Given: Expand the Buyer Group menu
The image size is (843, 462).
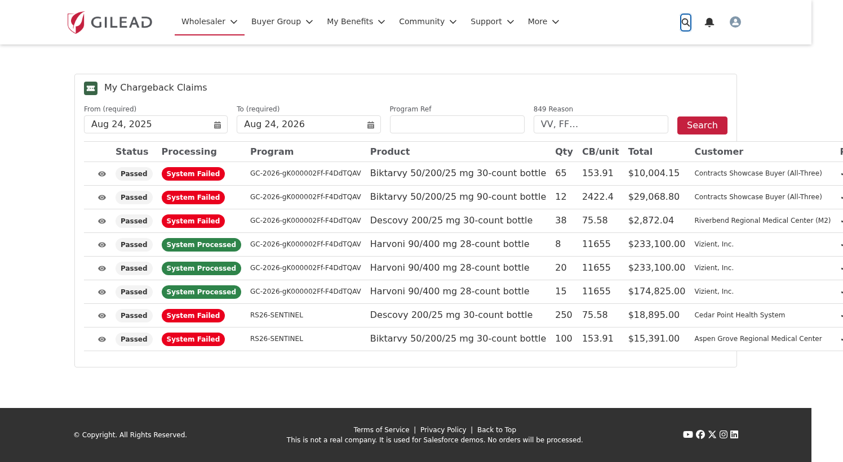Looking at the screenshot, I should pyautogui.click(x=282, y=22).
